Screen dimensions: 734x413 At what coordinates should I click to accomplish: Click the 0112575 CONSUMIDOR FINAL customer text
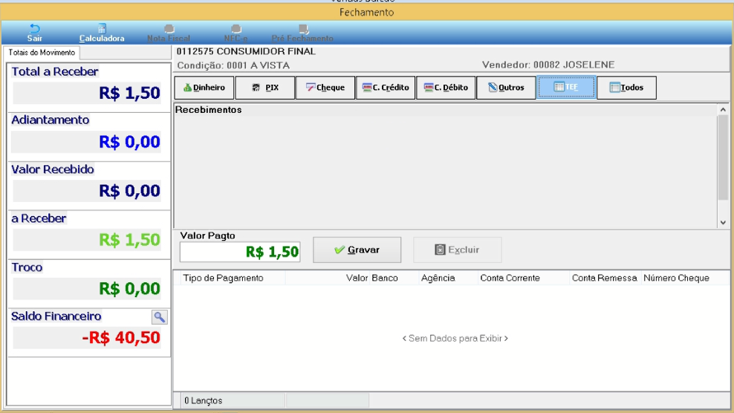coord(246,51)
